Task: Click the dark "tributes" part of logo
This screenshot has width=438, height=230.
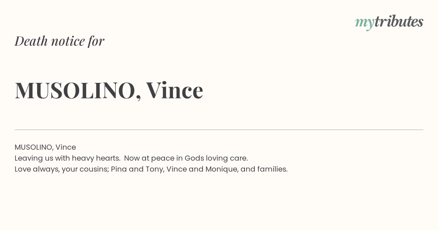Action: click(399, 22)
